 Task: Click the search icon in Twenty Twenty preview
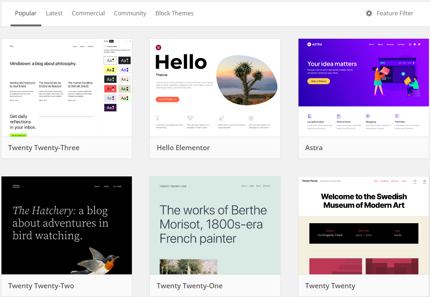424,181
